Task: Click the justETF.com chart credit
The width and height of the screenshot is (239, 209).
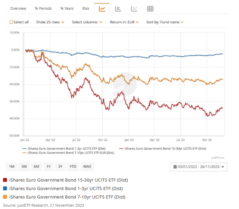Action: pos(218,158)
